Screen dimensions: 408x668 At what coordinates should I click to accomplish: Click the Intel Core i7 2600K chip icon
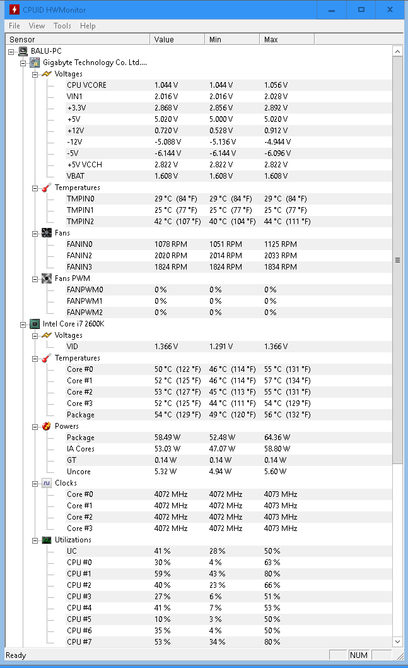pyautogui.click(x=35, y=324)
